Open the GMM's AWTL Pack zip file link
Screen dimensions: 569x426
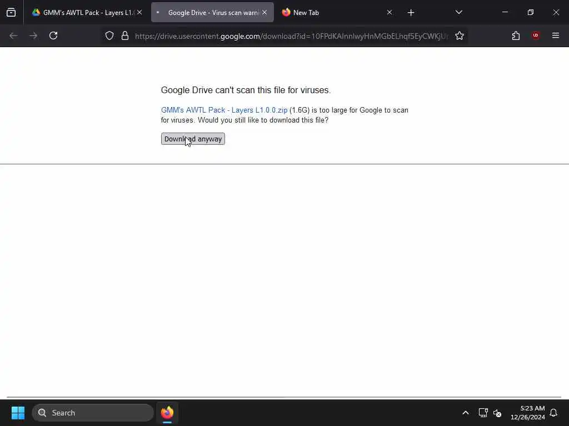click(x=224, y=110)
